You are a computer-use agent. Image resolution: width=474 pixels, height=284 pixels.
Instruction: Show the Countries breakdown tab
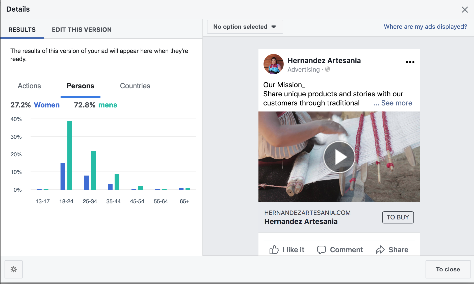(135, 86)
